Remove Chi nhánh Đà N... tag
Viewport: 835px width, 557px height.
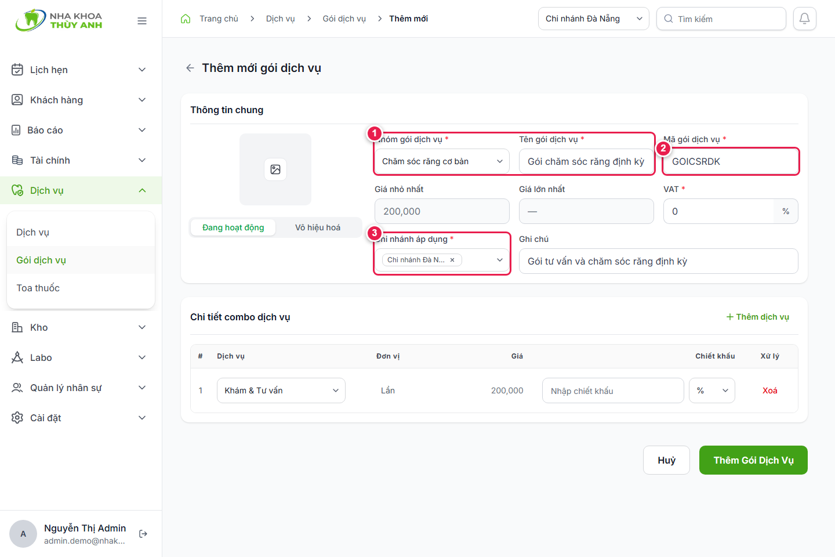452,260
